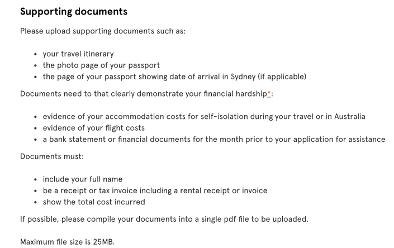Click the red asterisk footnote link
Viewport: 394px width, 248px height.
269,93
